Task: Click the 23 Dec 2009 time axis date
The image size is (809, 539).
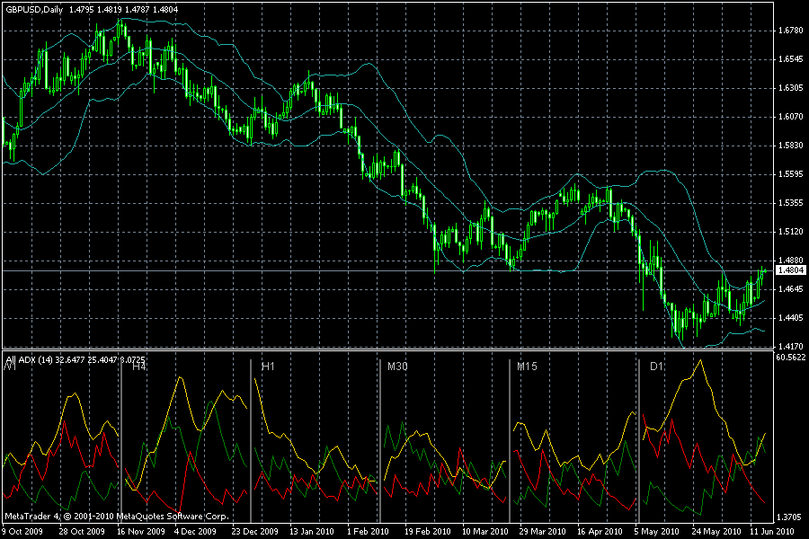Action: [x=255, y=531]
